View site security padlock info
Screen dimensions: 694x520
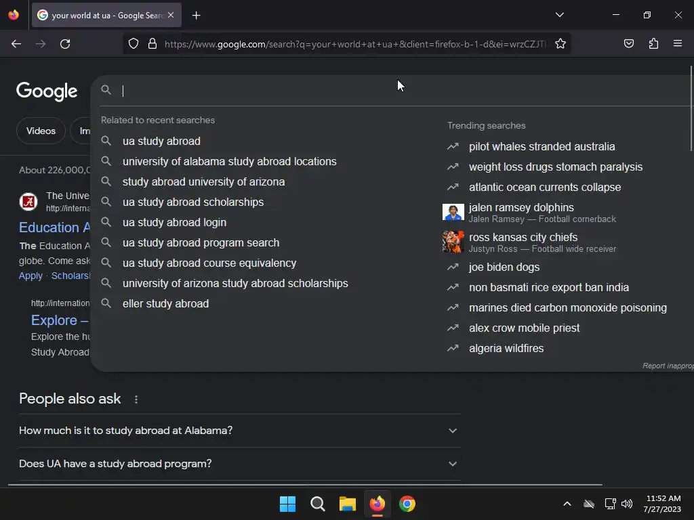(x=152, y=44)
